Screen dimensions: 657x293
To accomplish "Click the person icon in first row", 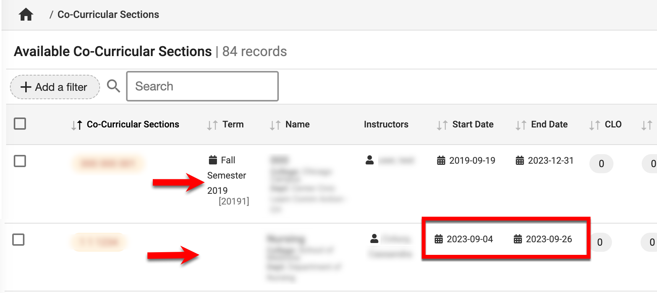I will (369, 160).
